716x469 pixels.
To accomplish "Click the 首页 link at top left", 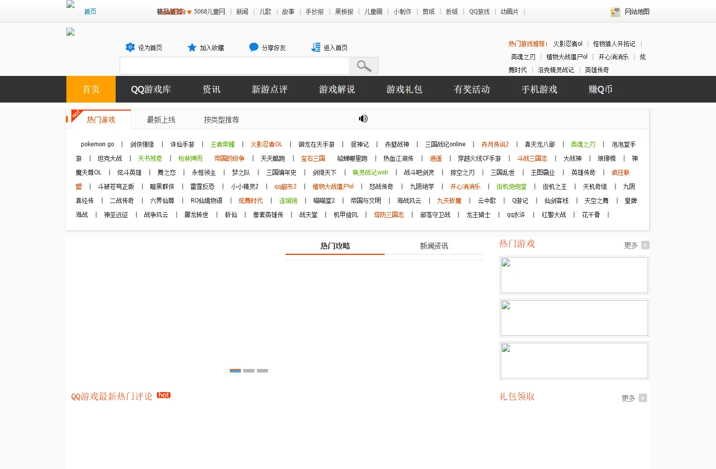I will (90, 12).
